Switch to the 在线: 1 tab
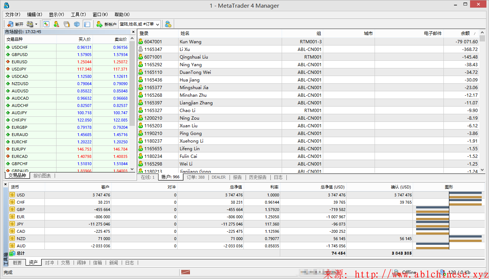 148,178
